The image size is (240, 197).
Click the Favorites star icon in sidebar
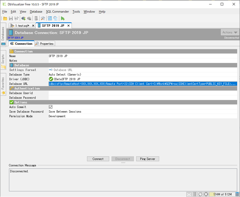pyautogui.click(x=3, y=93)
